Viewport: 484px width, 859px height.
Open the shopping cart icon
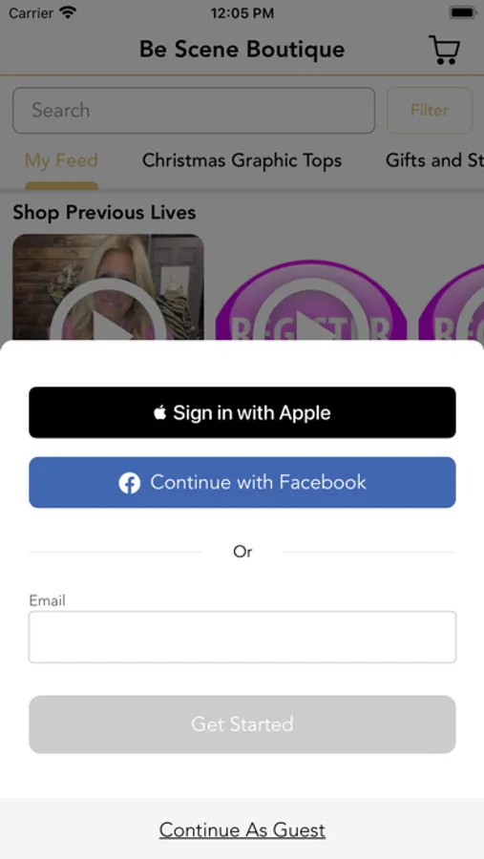pos(444,50)
